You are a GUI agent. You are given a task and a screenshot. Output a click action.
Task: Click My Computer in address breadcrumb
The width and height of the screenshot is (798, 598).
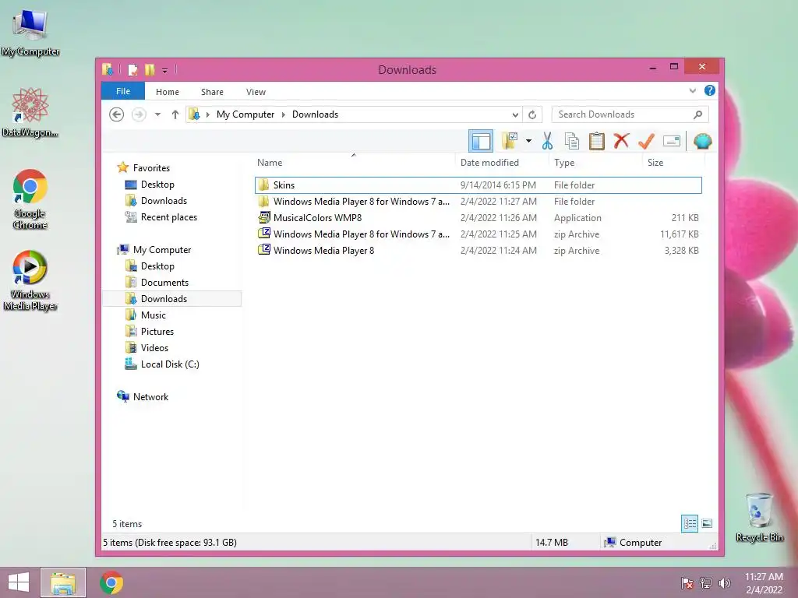(x=245, y=114)
